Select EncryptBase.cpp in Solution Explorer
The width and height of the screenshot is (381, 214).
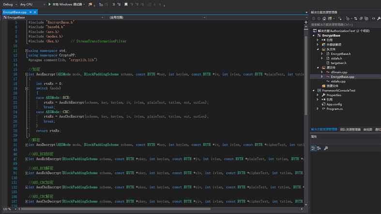[x=342, y=77]
